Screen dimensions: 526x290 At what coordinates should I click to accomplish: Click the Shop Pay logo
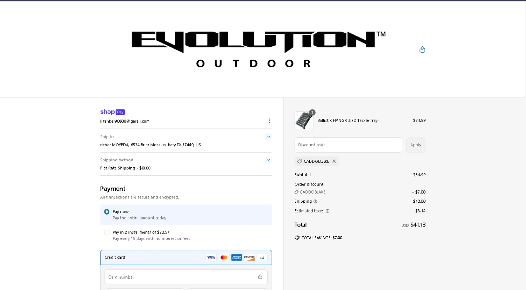point(113,112)
